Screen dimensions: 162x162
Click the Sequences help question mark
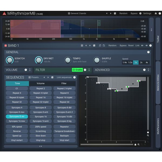74,77
